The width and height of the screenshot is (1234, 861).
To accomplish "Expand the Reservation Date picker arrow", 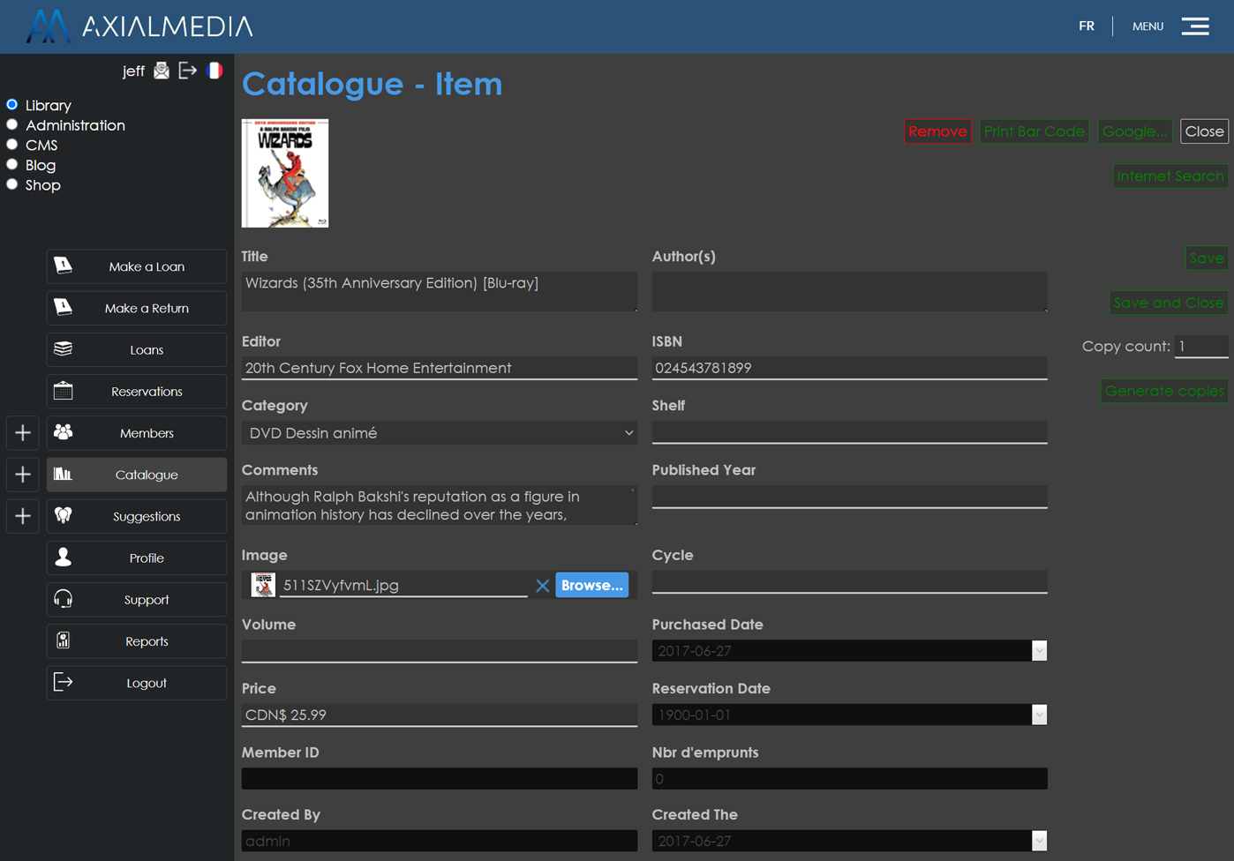I will point(1039,715).
